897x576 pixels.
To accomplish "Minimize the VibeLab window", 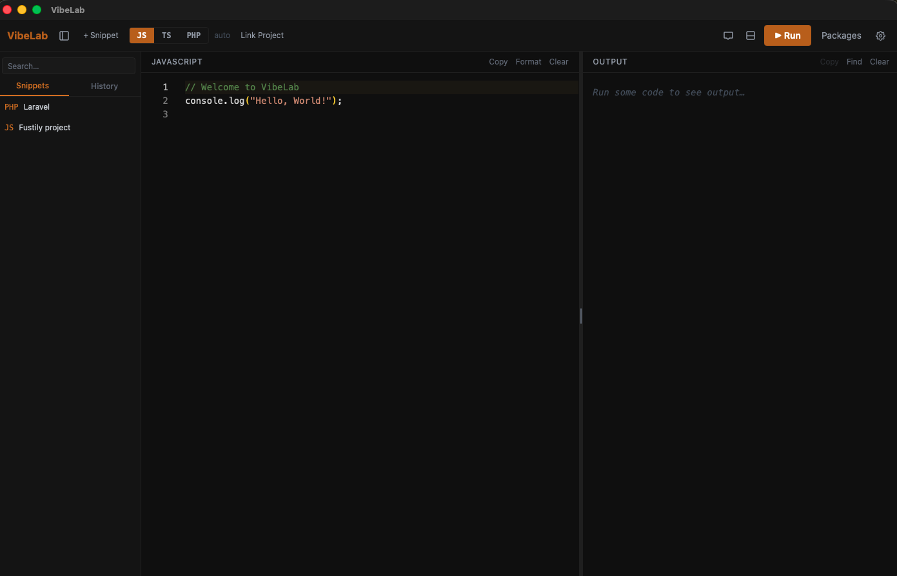I will point(22,10).
